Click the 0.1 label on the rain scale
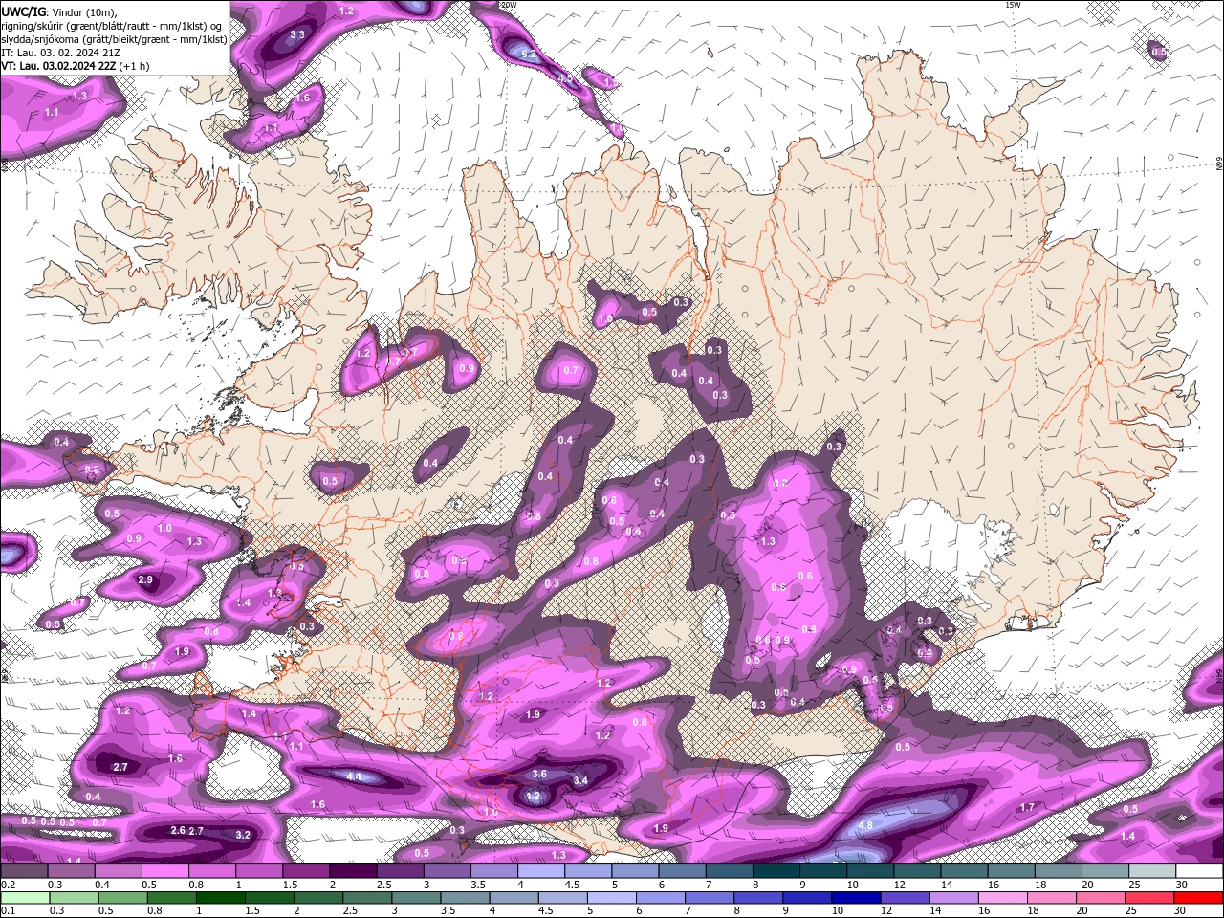The width and height of the screenshot is (1224, 918). [x=7, y=911]
